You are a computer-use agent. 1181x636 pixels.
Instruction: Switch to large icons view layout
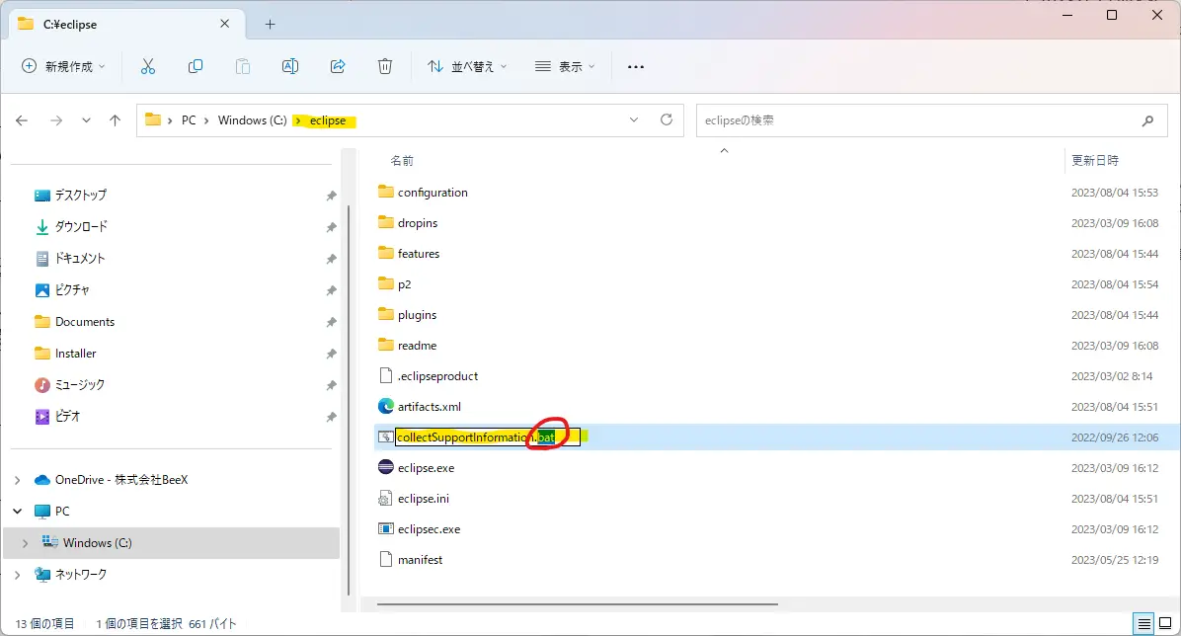(1165, 623)
